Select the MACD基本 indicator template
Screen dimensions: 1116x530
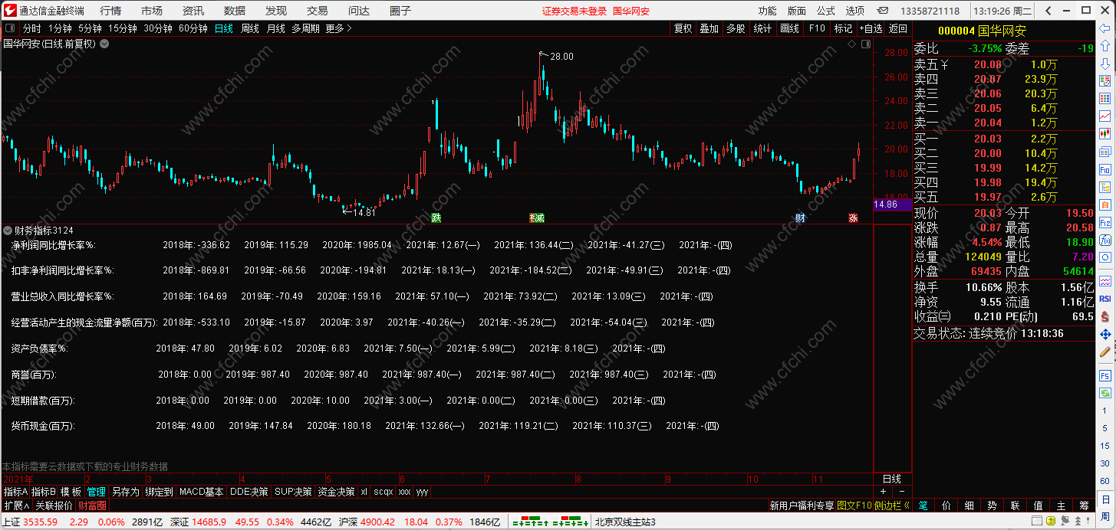(x=201, y=492)
